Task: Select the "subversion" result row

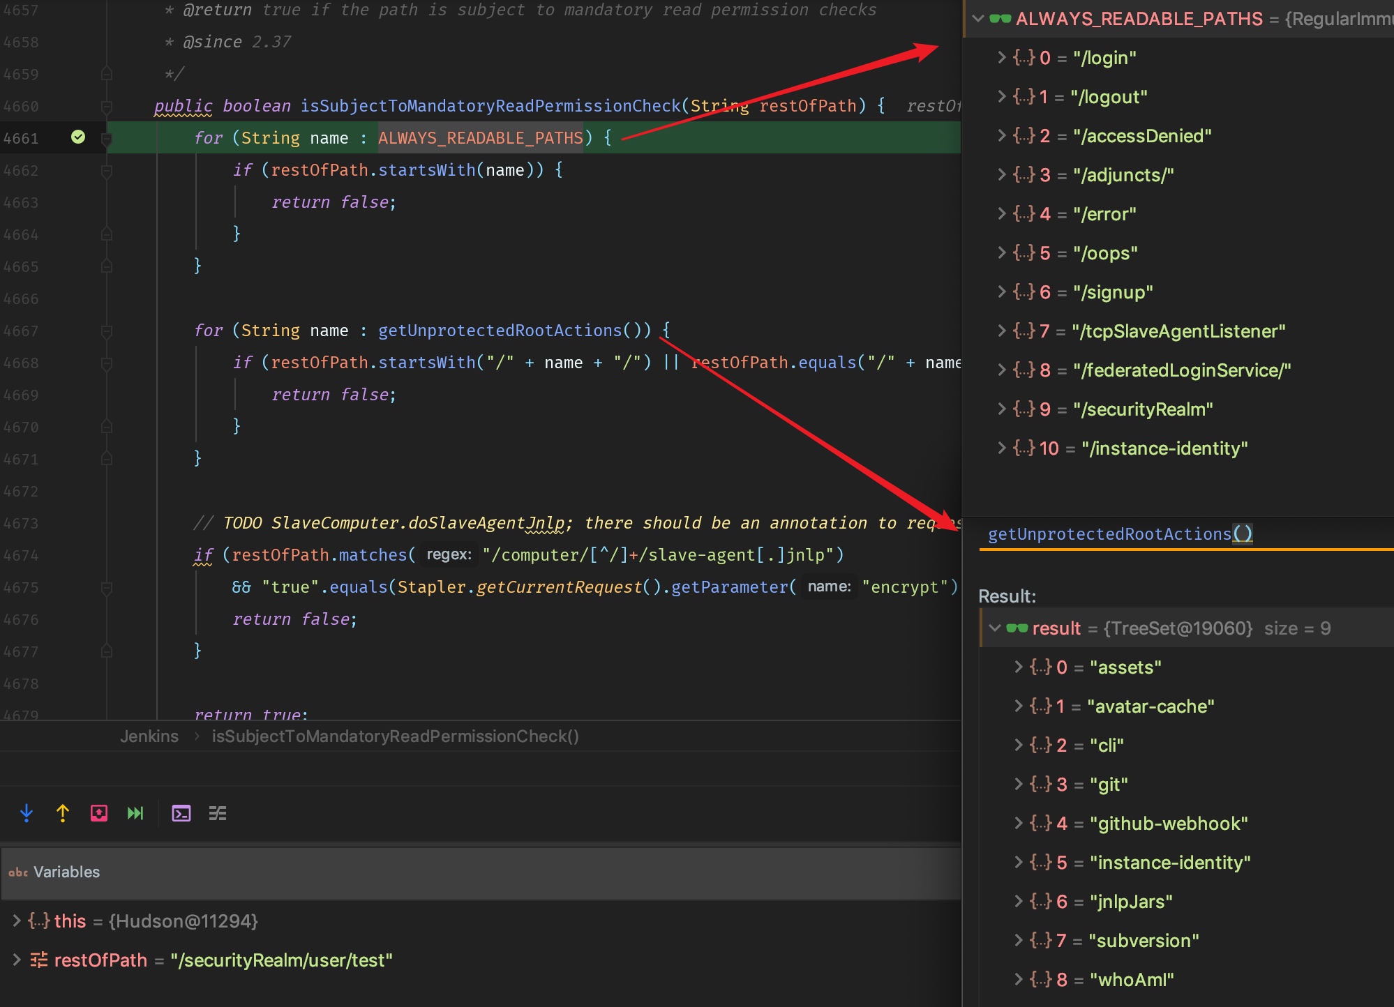Action: 1186,940
